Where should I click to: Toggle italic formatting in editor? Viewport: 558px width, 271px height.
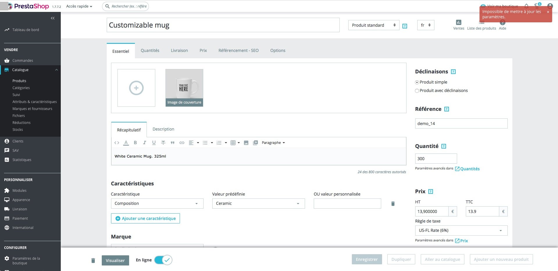click(145, 143)
